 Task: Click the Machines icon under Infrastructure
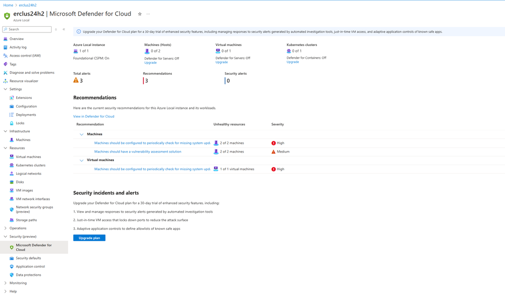point(12,140)
